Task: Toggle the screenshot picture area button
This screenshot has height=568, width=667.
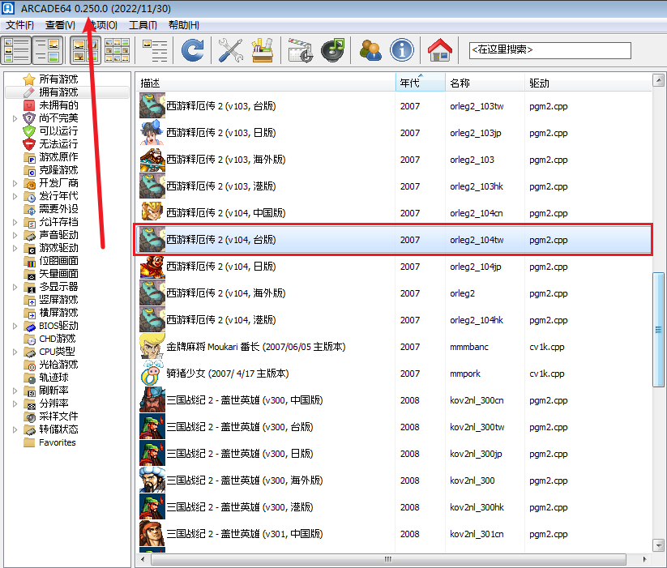Action: pyautogui.click(x=48, y=50)
